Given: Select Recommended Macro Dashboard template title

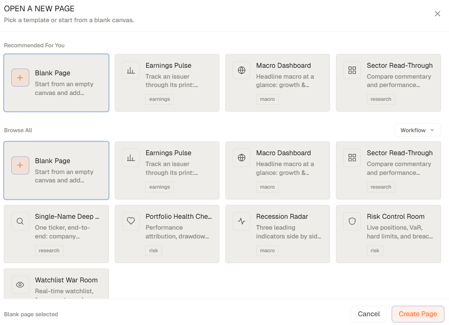Looking at the screenshot, I should 284,65.
